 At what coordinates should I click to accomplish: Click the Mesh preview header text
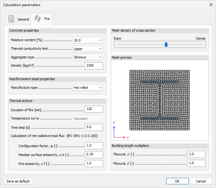pyautogui.click(x=122, y=57)
